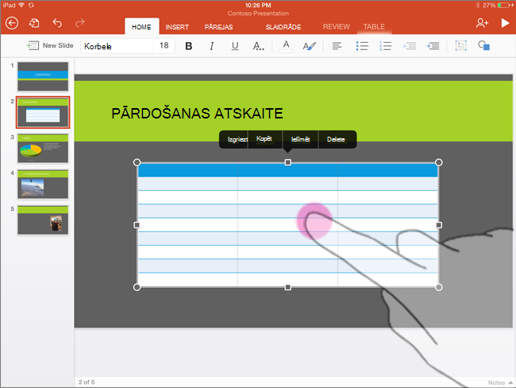Toggle Bold formatting
This screenshot has width=516, height=388.
tap(189, 46)
